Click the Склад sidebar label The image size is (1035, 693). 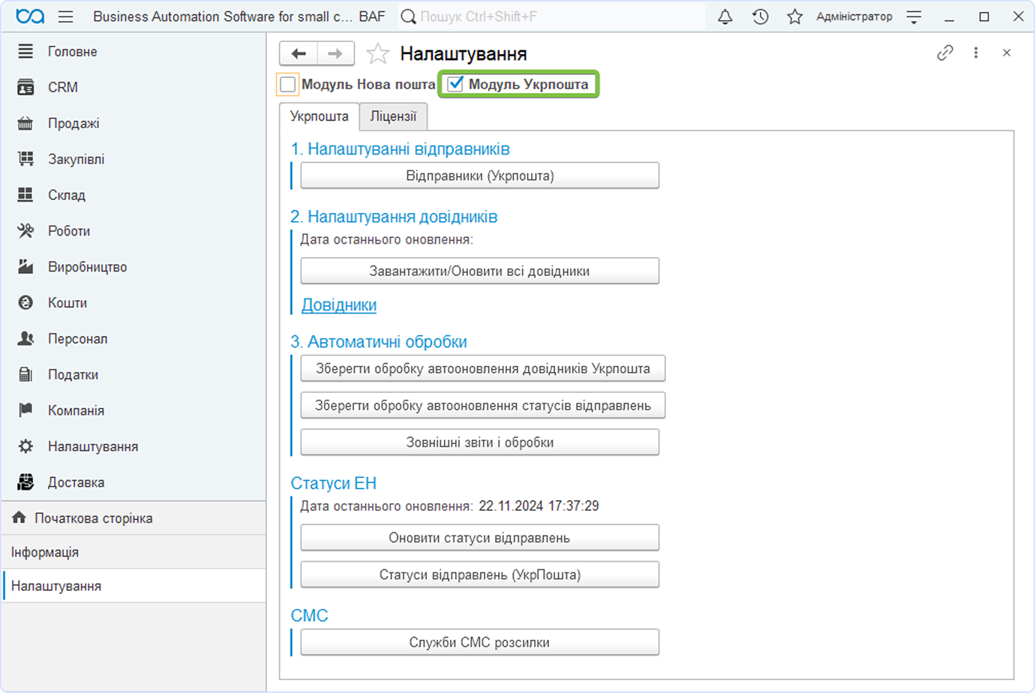pos(67,195)
